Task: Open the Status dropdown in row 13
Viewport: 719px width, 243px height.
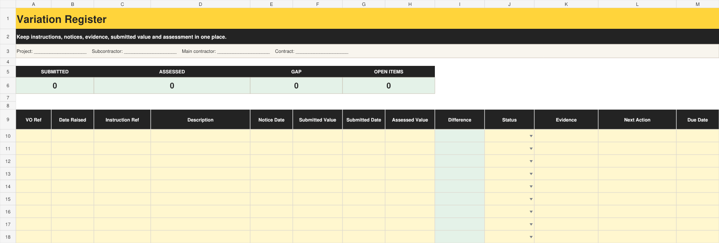Action: [531, 174]
